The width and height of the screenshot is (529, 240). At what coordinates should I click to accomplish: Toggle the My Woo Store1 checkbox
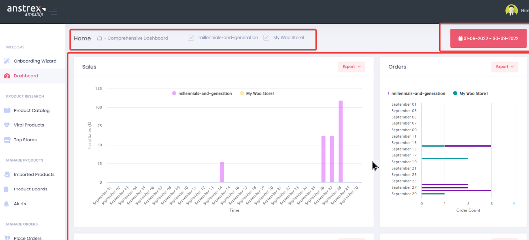coord(266,38)
